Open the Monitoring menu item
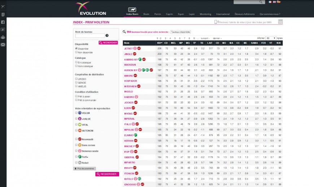Image resolution: width=314 pixels, height=187 pixels. coord(205,14)
